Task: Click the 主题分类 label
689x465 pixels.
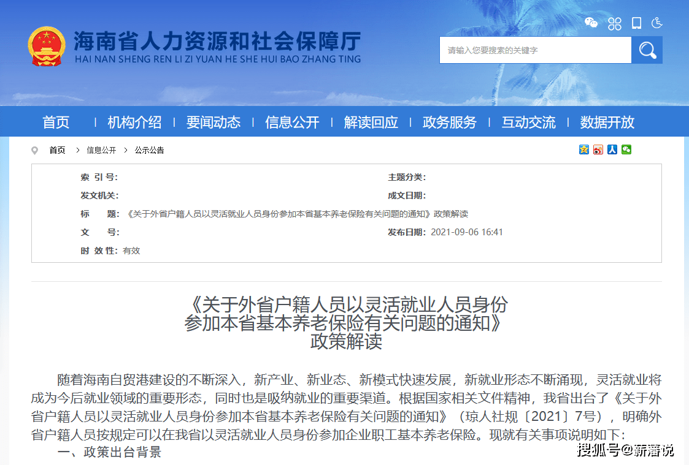Action: (407, 177)
